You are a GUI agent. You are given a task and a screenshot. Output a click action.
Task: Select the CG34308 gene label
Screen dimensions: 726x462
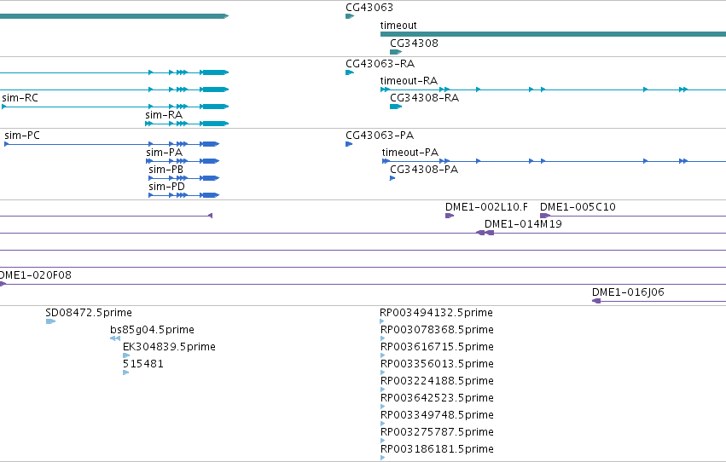pos(414,43)
